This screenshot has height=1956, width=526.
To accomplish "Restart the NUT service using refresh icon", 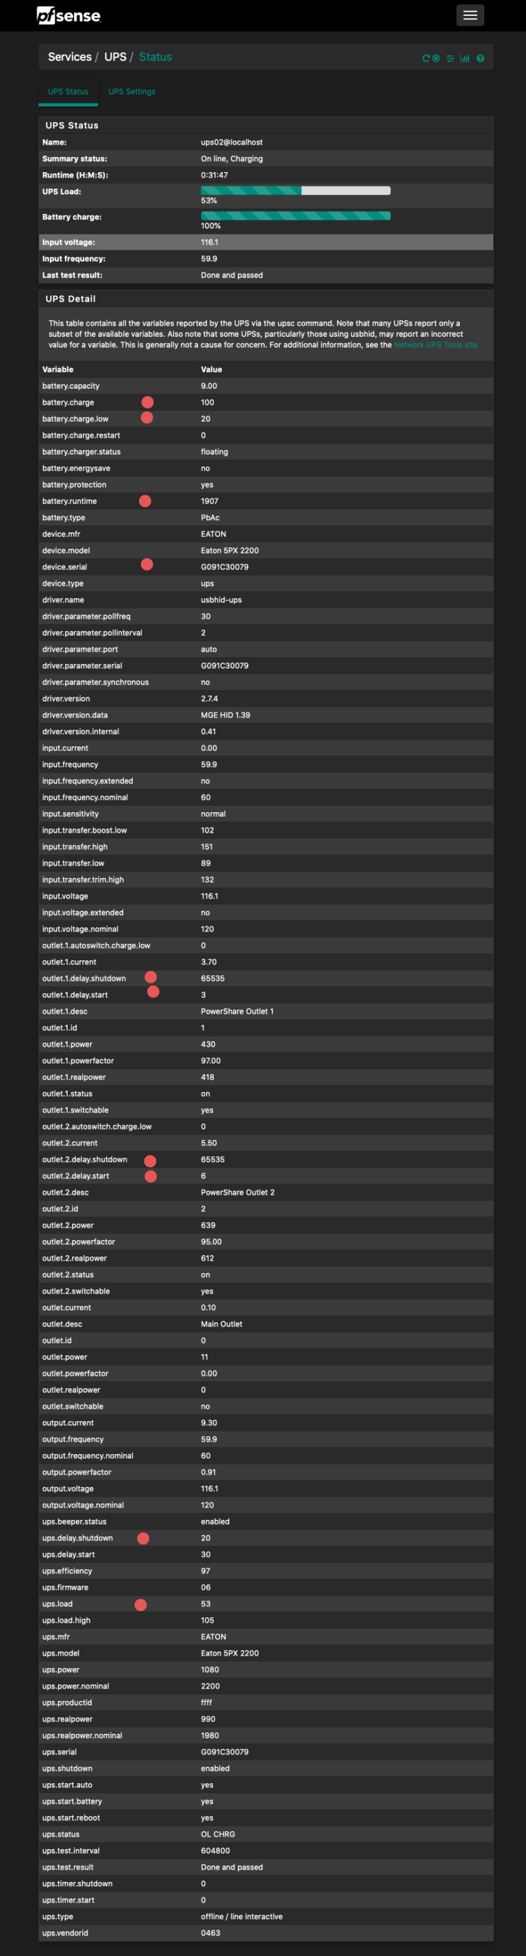I will point(427,58).
